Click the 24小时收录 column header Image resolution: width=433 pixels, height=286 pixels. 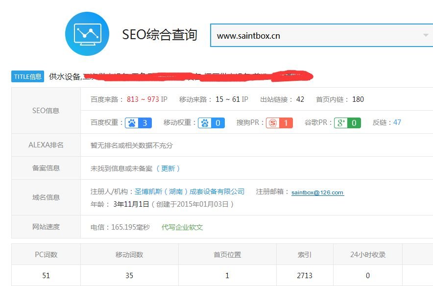pos(367,255)
